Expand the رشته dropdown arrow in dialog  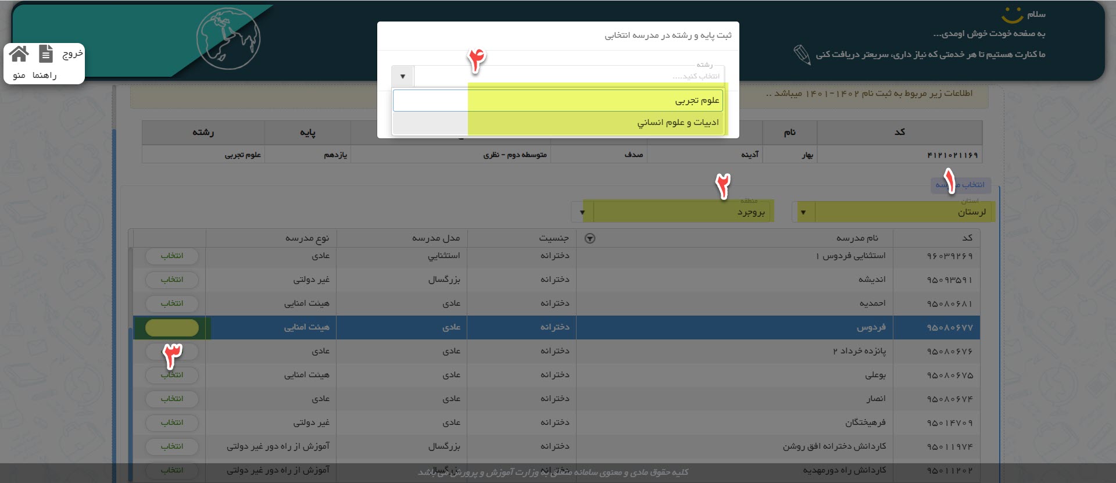coord(402,76)
